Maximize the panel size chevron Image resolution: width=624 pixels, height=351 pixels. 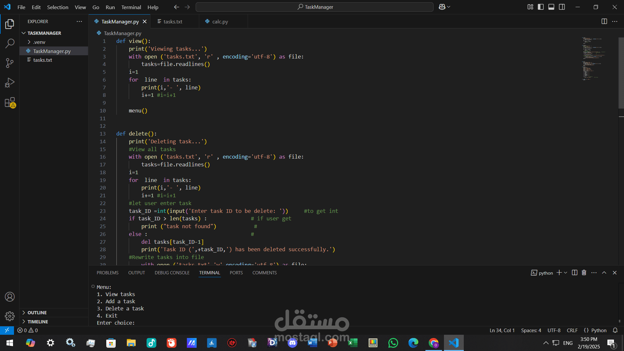(x=604, y=273)
